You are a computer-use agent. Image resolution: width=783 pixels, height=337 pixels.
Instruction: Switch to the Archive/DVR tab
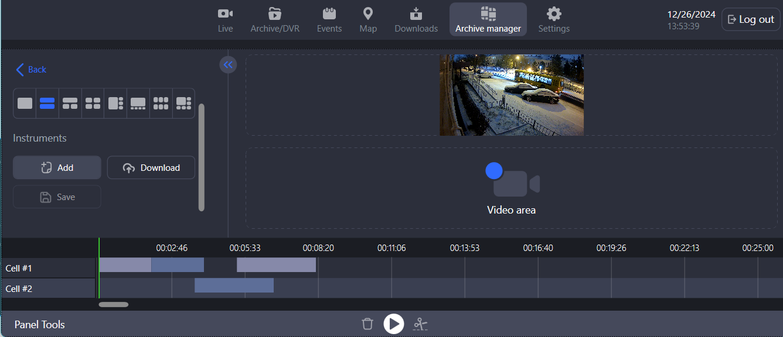pyautogui.click(x=275, y=20)
